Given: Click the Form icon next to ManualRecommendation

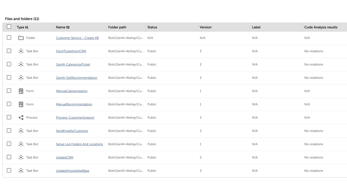Looking at the screenshot, I should pyautogui.click(x=21, y=104).
